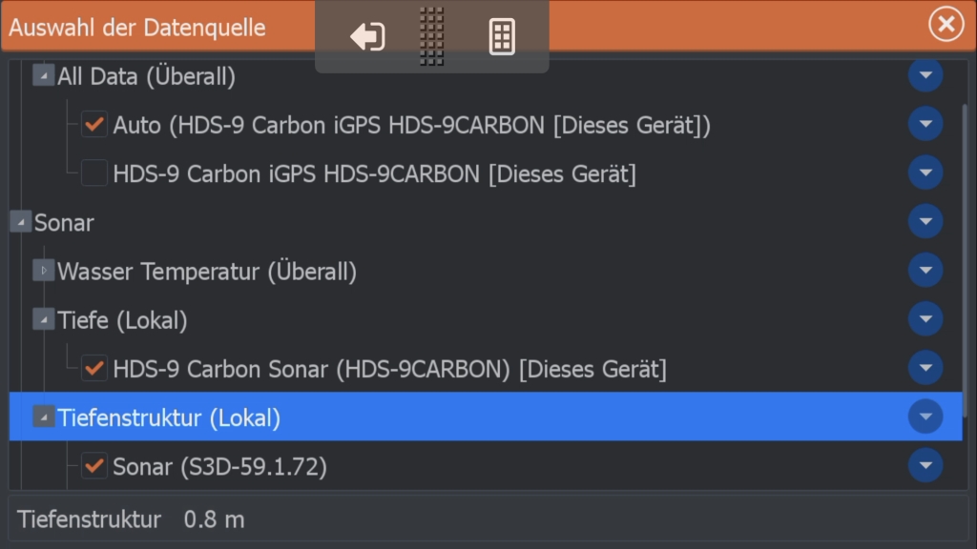Open options arrow for All Data (Überall)
Screen dimensions: 977x549
coord(925,76)
